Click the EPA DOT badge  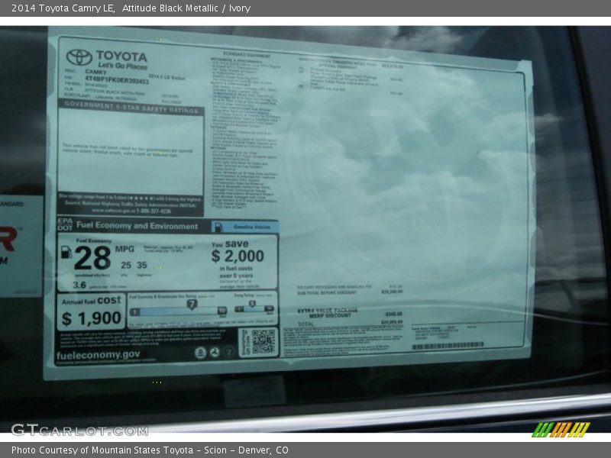pyautogui.click(x=65, y=225)
